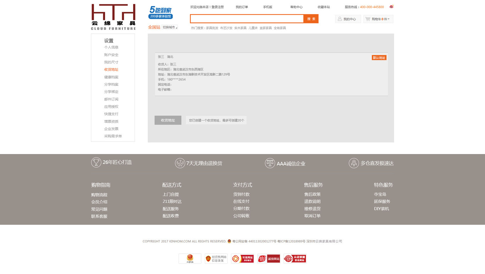
Task: Open the 认证联盟实名网站 badge
Action: (x=295, y=258)
